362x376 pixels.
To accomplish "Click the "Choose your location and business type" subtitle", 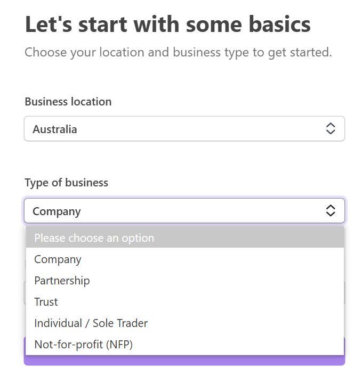I will pyautogui.click(x=179, y=53).
